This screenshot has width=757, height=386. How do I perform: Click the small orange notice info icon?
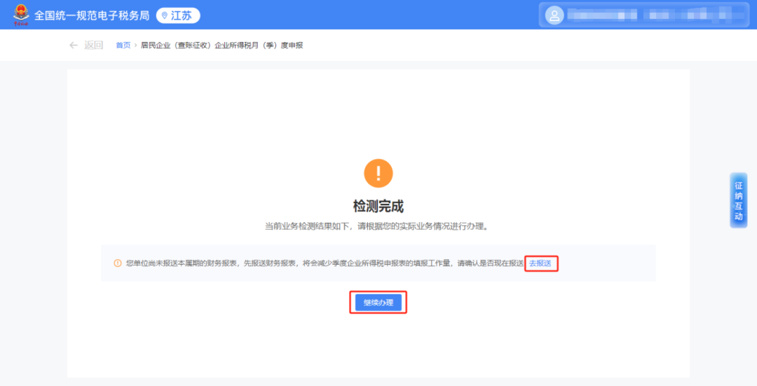(x=118, y=263)
